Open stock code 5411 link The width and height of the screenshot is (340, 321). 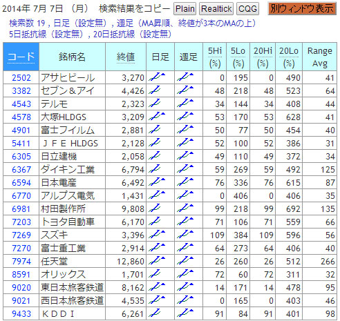point(21,144)
